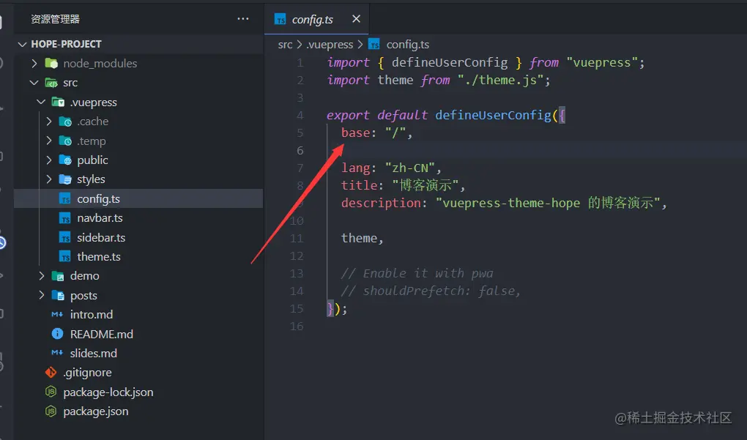
Task: Click the "./theme.js" import path
Action: pyautogui.click(x=500, y=80)
